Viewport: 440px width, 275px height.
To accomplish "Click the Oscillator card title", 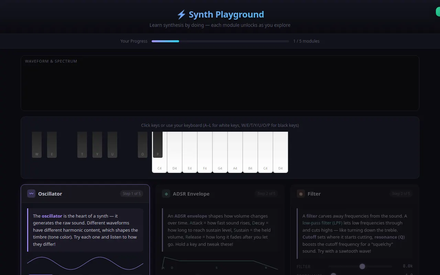I will (x=50, y=194).
